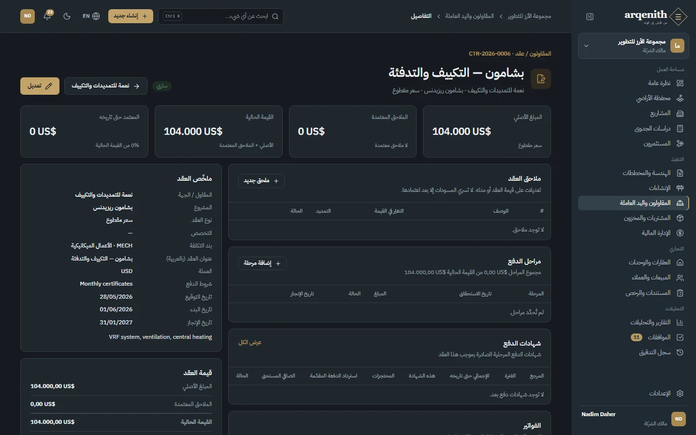
Task: Click the search magnifier icon
Action: pyautogui.click(x=275, y=16)
